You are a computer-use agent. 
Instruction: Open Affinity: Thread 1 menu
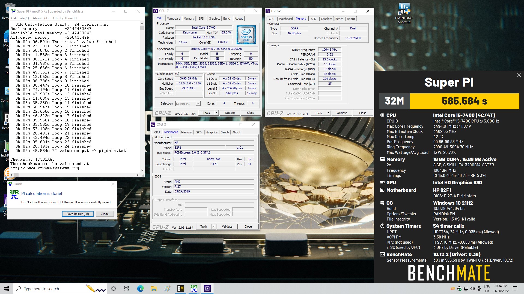tap(64, 18)
